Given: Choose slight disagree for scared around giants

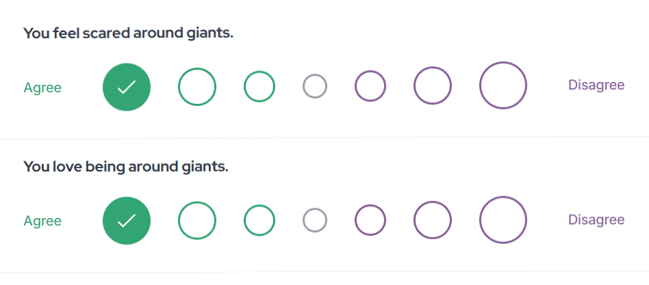Looking at the screenshot, I should point(370,87).
